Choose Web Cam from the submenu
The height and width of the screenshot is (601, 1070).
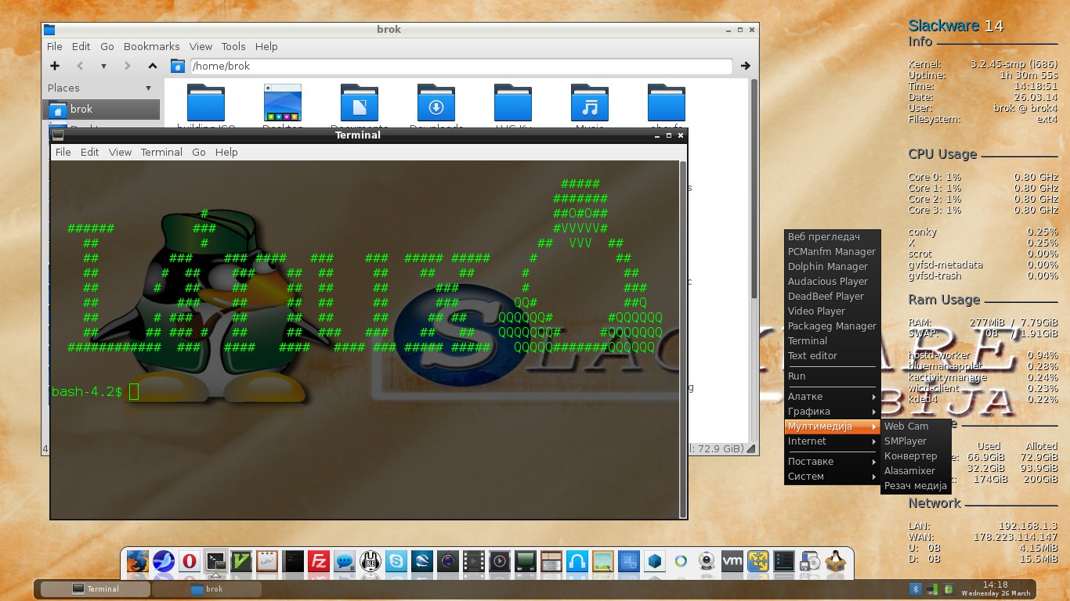916,426
